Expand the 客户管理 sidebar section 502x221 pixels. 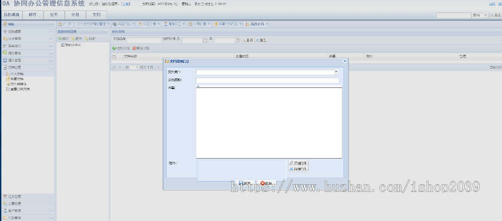(51, 211)
